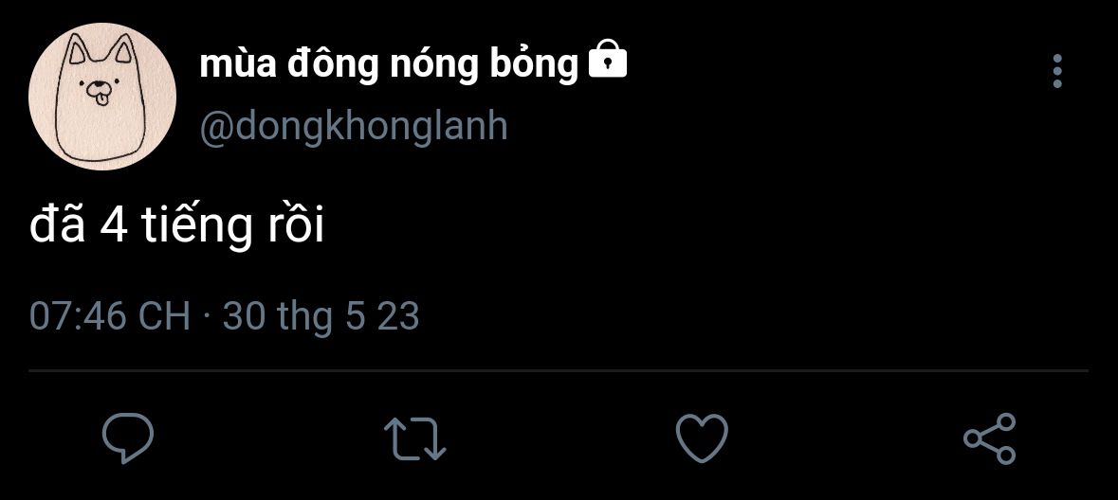Visit the @dongkhonglanh handle
1118x500 pixels.
[x=354, y=127]
